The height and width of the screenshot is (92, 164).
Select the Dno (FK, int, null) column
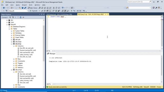25,57
